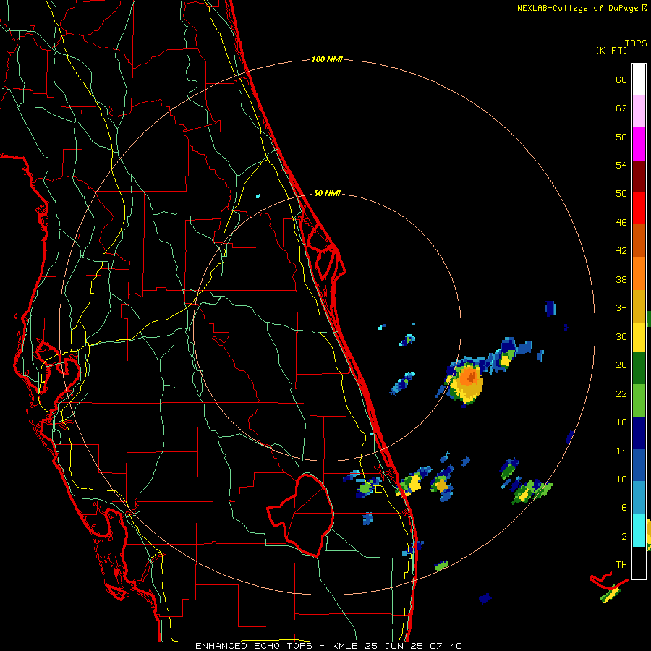
Task: Click the dark green 26 kft legend swatch
Action: pyautogui.click(x=639, y=368)
